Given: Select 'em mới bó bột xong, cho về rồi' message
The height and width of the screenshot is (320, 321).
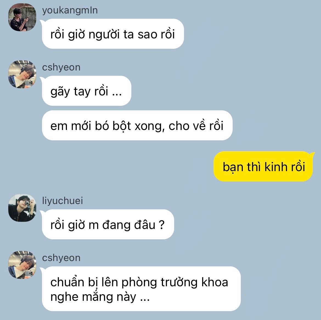Looking at the screenshot, I should pyautogui.click(x=137, y=125).
